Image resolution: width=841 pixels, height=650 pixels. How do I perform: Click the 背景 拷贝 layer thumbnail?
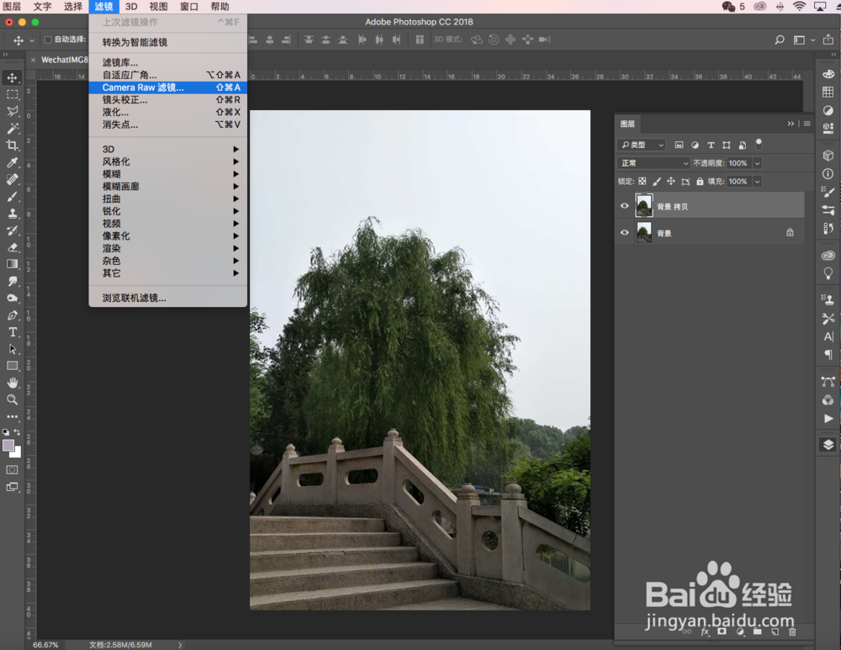point(644,204)
